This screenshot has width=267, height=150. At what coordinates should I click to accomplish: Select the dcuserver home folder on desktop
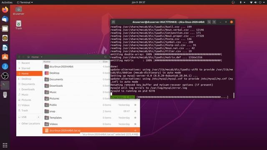point(18,11)
